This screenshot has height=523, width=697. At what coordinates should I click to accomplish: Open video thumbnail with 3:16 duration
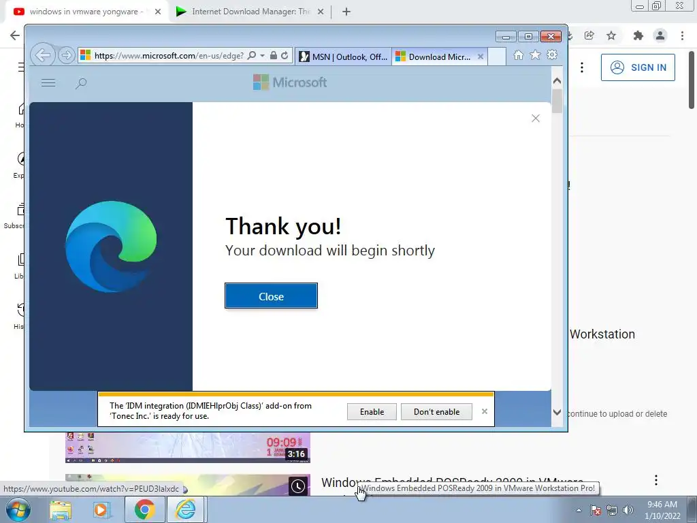click(x=188, y=447)
